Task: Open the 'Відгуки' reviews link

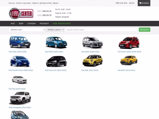Action: tap(56, 3)
